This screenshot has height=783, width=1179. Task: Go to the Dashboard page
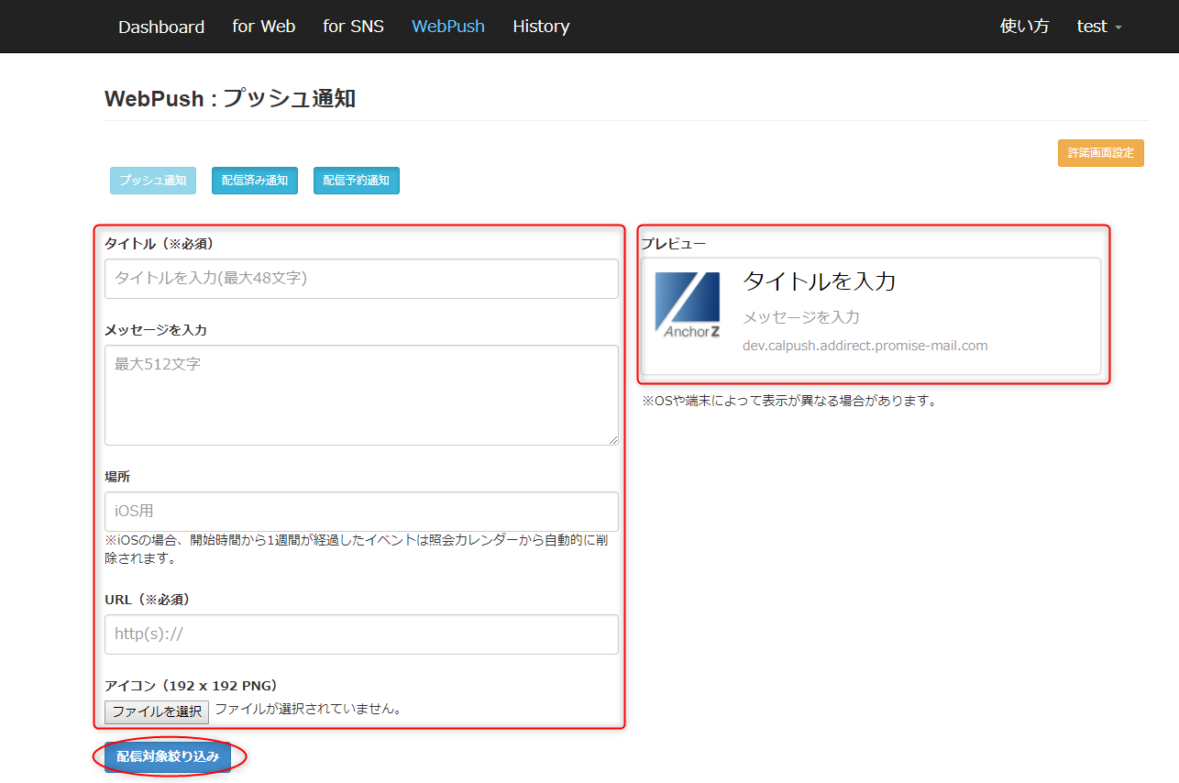[x=161, y=27]
